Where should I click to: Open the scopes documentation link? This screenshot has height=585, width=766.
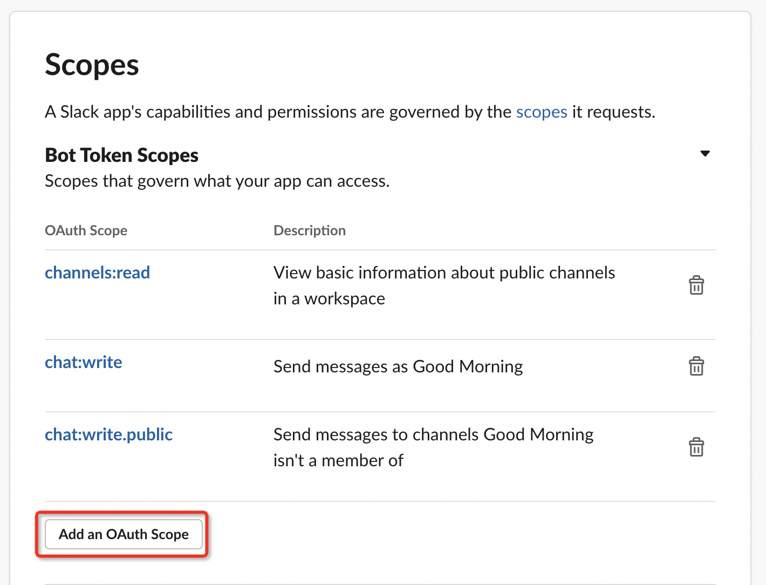pos(541,112)
